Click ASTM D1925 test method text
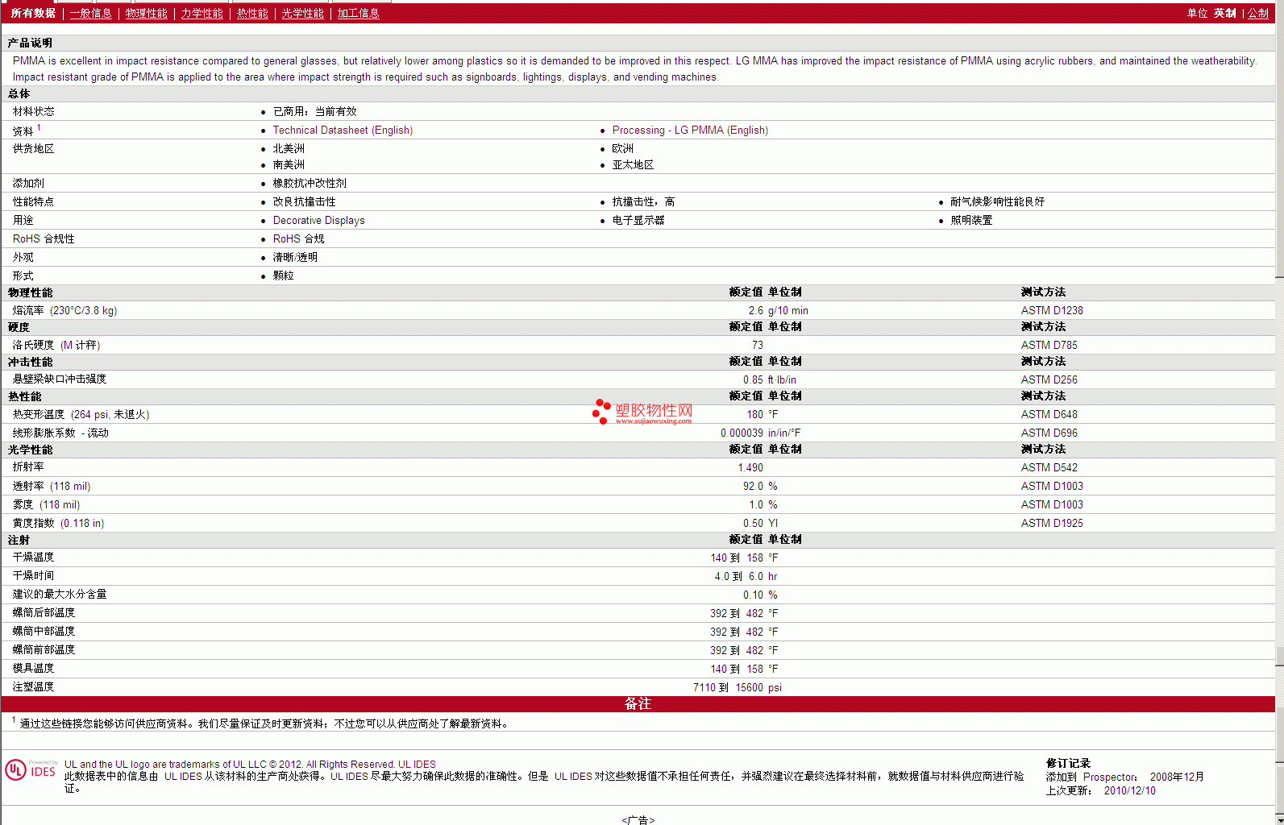 point(1052,523)
